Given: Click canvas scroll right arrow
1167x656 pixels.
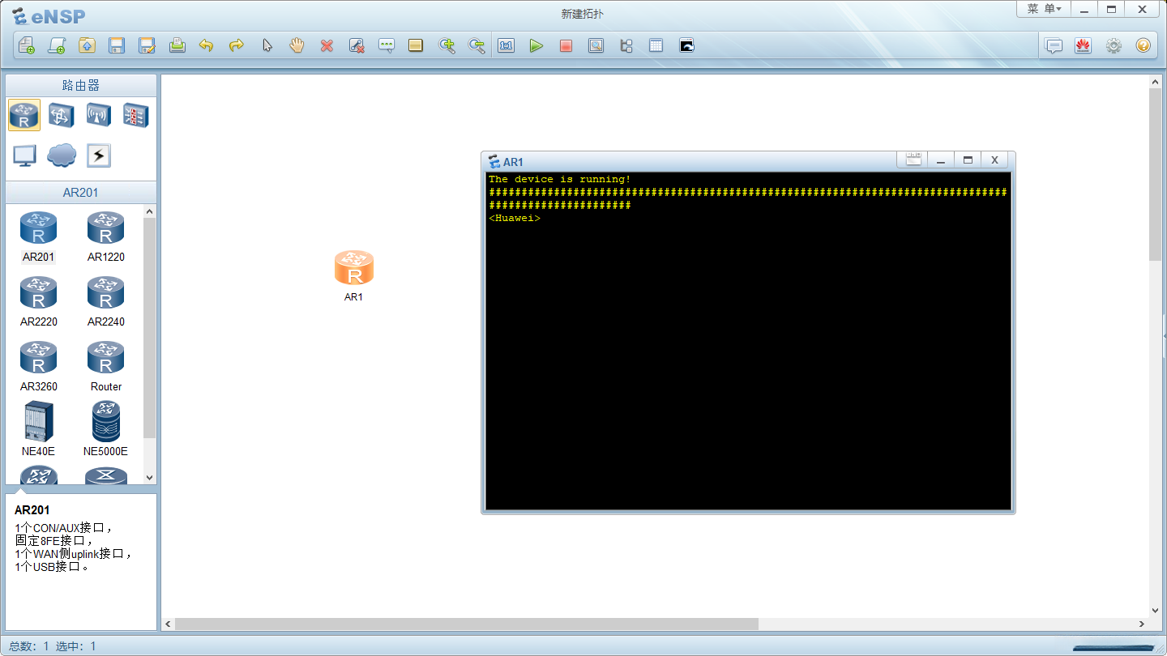Looking at the screenshot, I should point(1142,624).
